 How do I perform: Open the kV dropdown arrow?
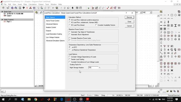click(141, 12)
